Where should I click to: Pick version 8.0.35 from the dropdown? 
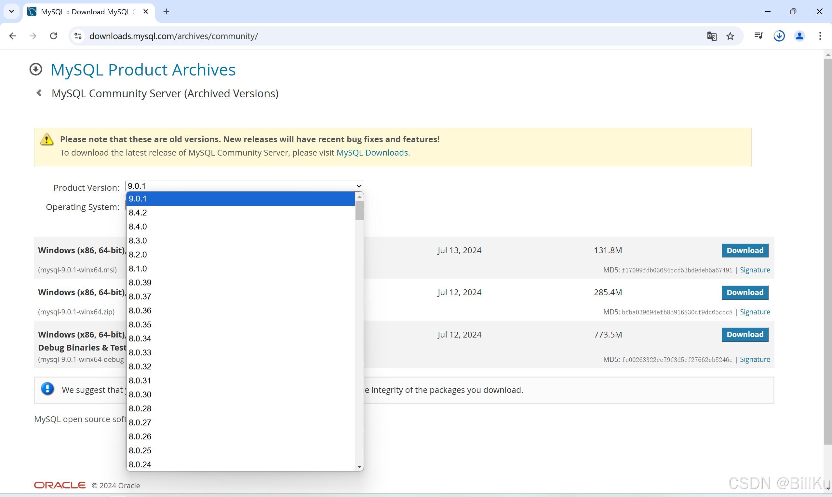(240, 324)
